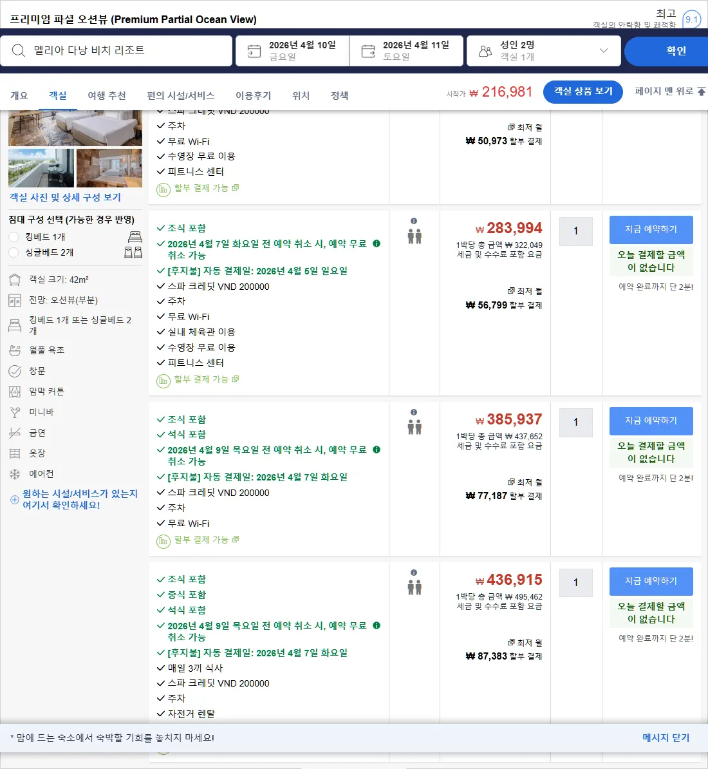The width and height of the screenshot is (708, 769).
Task: Switch to the 편의 시설/서비스 tab
Action: 181,95
